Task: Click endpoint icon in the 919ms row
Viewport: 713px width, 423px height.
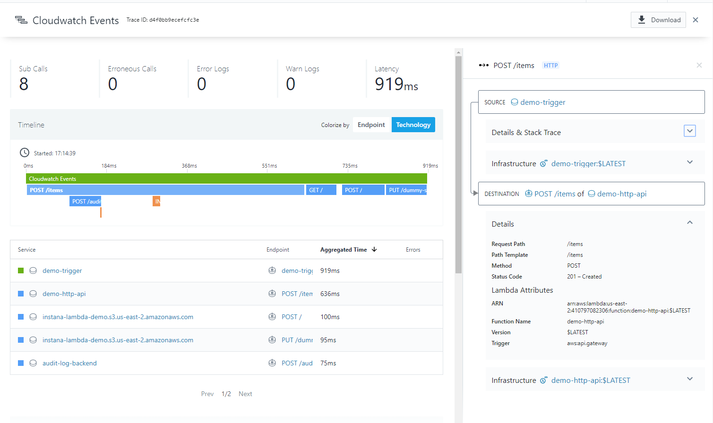Action: [x=272, y=271]
